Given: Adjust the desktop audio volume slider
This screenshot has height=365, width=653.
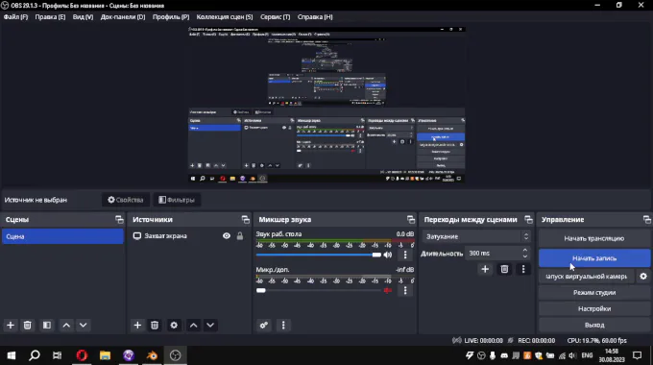Looking at the screenshot, I should point(319,255).
